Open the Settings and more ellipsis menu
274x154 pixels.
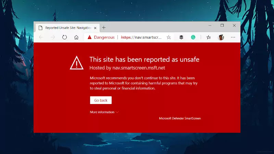pos(233,37)
